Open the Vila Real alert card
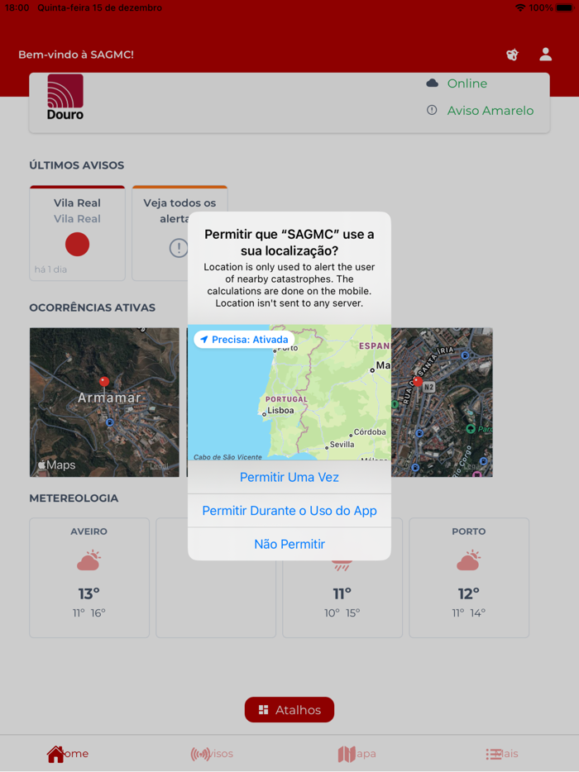Image resolution: width=579 pixels, height=772 pixels. coord(78,233)
